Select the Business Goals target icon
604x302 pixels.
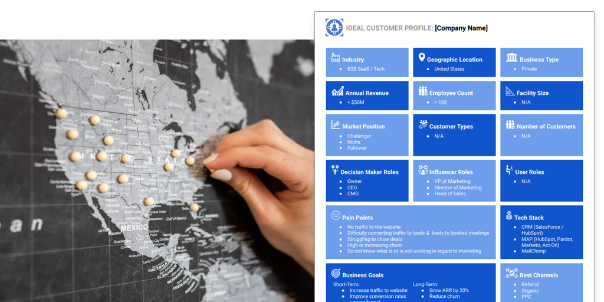(x=336, y=274)
